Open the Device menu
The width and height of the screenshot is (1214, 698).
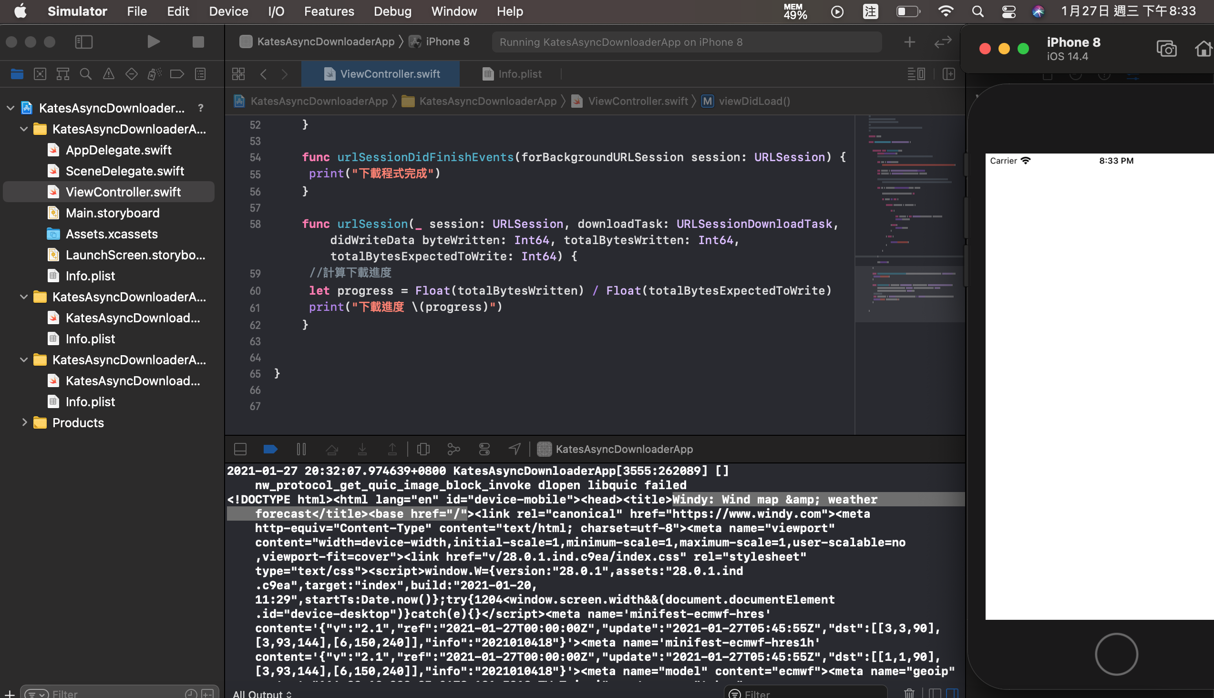click(228, 11)
